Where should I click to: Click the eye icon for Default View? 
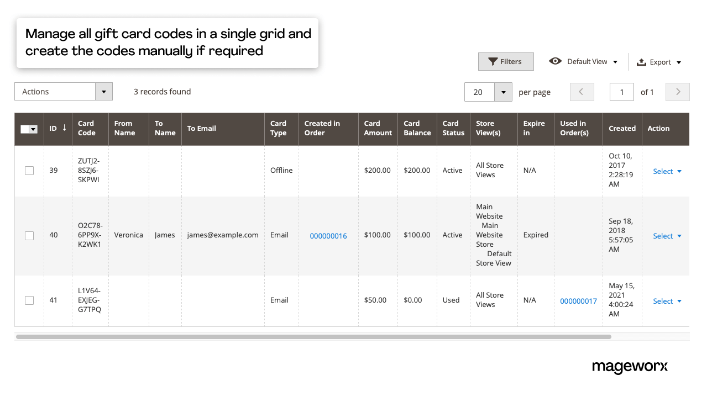coord(555,61)
